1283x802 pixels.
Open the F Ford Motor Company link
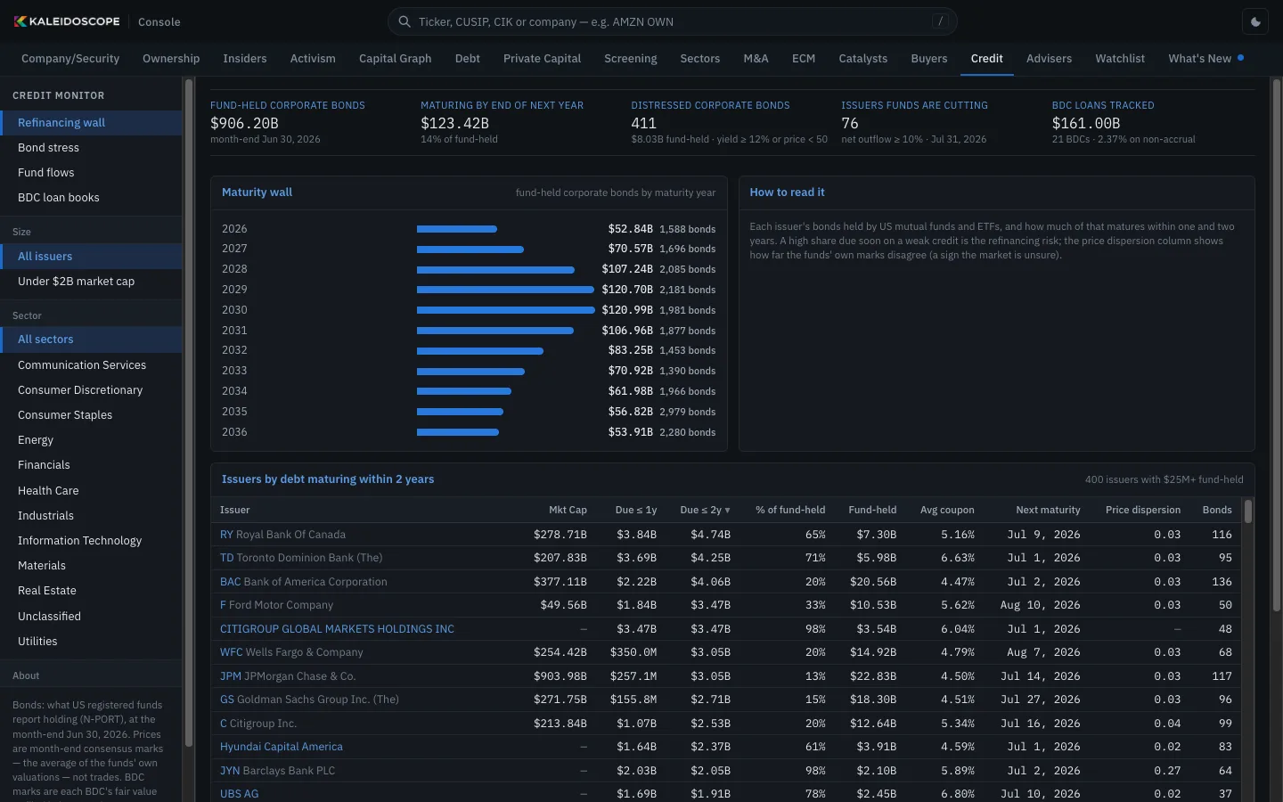[x=276, y=605]
